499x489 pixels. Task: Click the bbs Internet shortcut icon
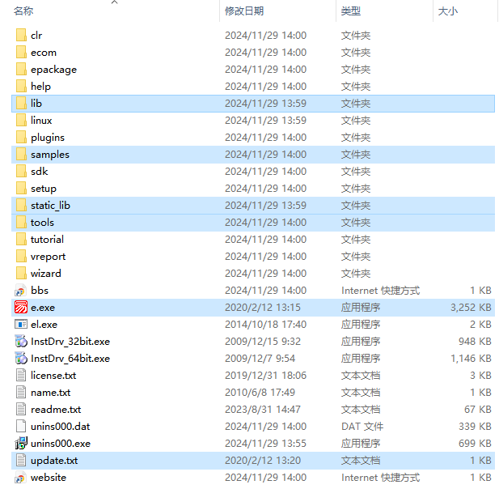tap(21, 291)
